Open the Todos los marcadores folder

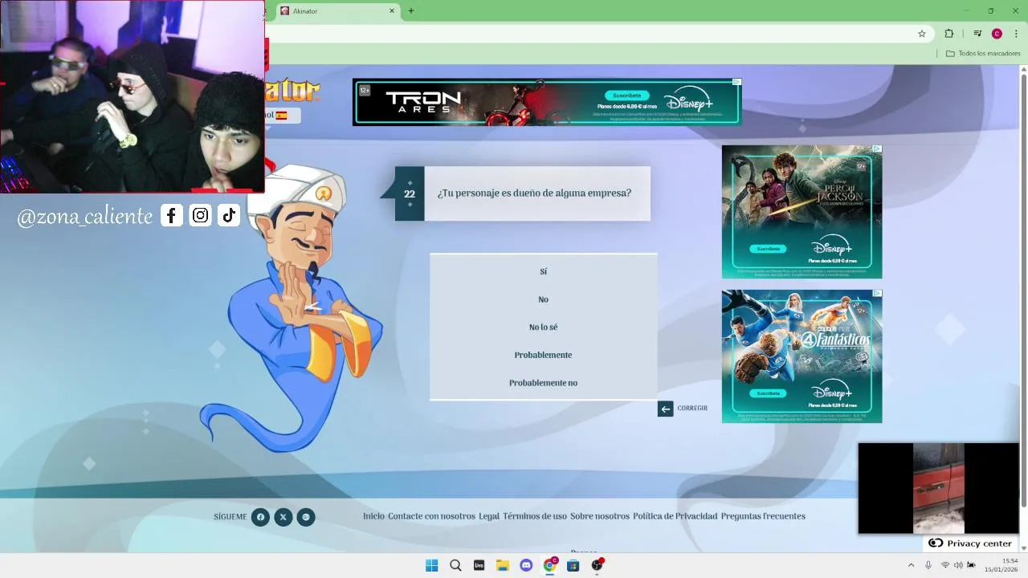[x=983, y=54]
